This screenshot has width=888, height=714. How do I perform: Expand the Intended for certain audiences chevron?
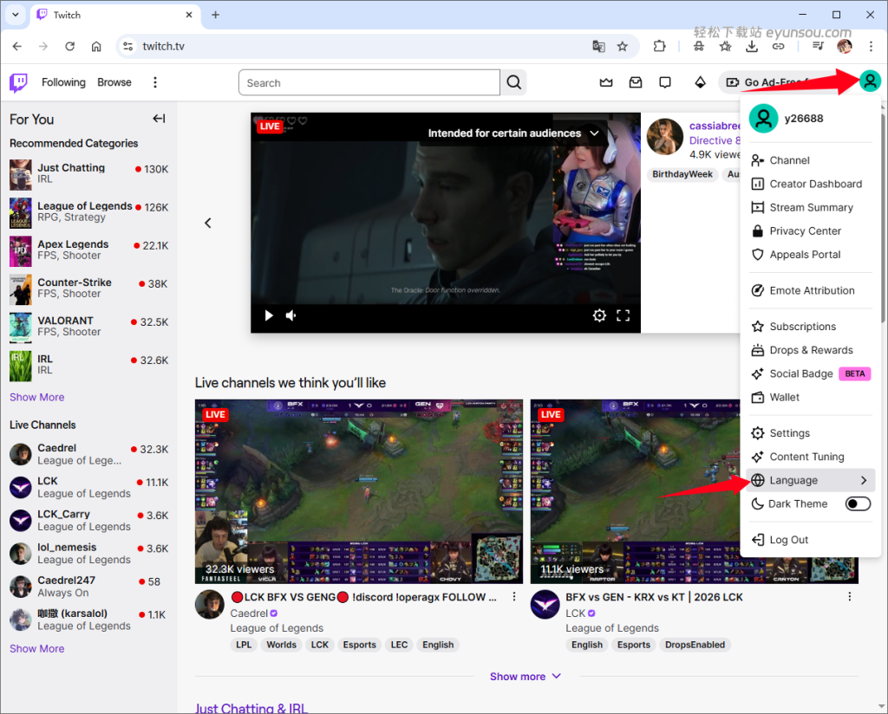click(594, 133)
